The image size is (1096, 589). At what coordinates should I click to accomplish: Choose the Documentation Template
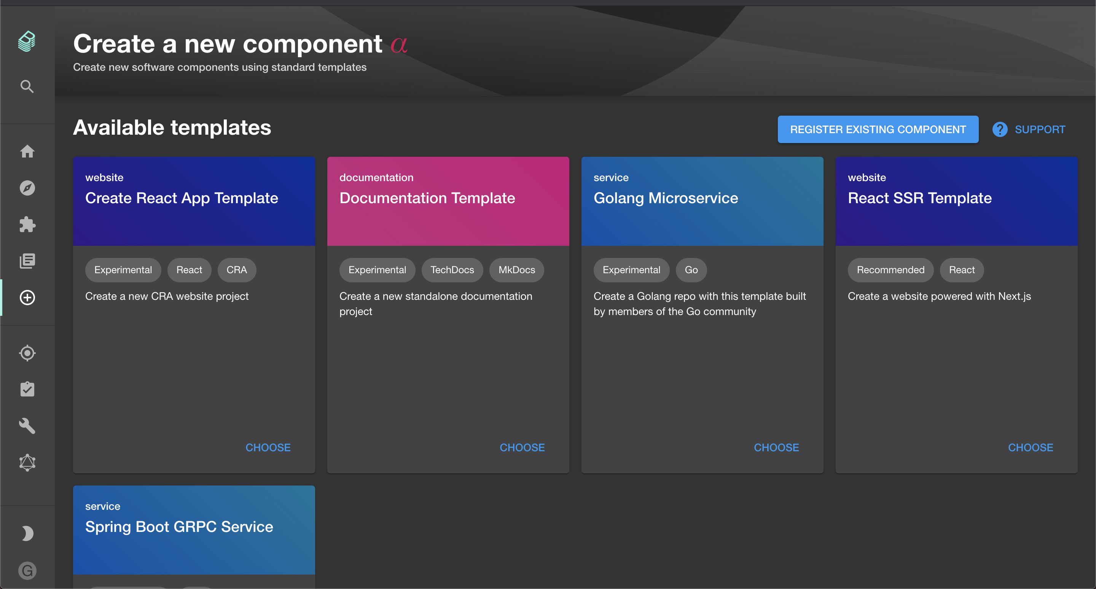pyautogui.click(x=522, y=447)
